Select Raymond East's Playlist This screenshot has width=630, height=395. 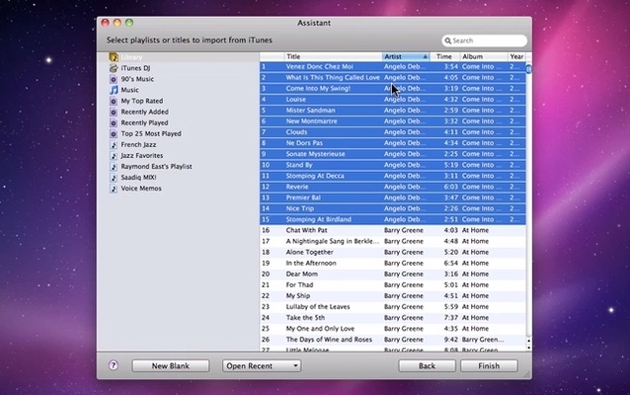tap(156, 166)
